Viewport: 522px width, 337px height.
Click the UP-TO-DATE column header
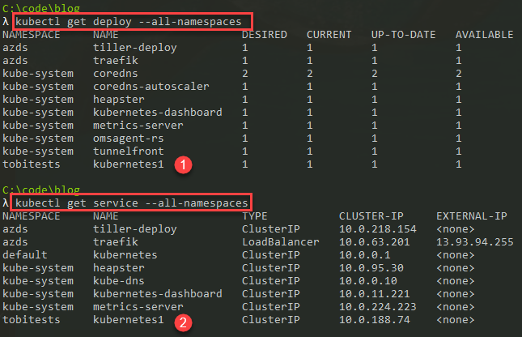(403, 35)
